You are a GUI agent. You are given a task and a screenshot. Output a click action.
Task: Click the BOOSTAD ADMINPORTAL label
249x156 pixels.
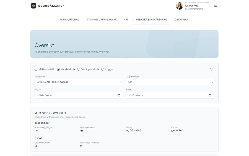[x=197, y=2]
